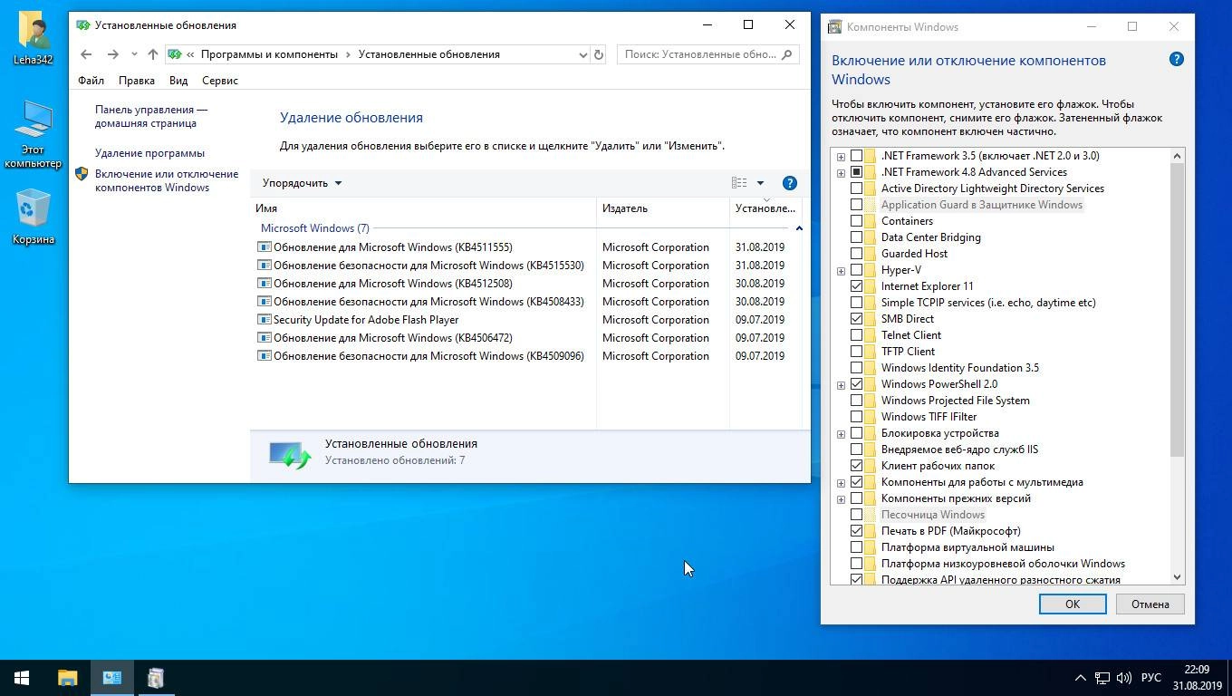Click OK in Windows Components dialog
This screenshot has height=696, width=1232.
(1073, 604)
